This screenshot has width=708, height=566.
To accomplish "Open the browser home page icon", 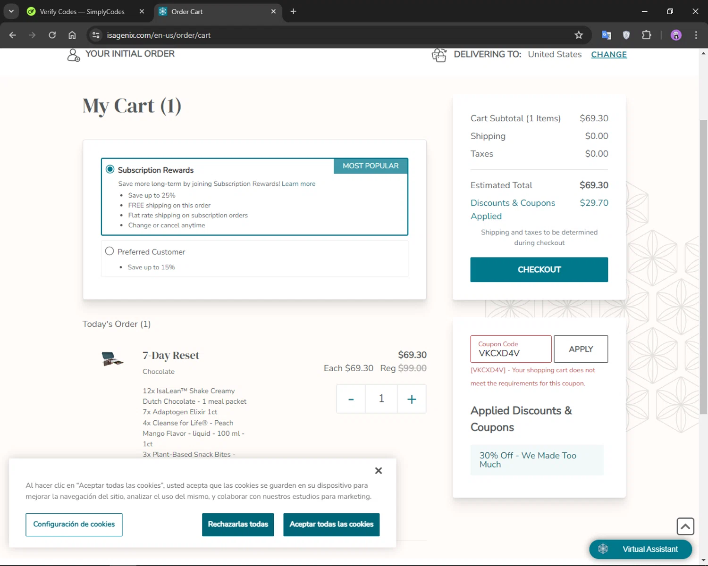I will [72, 35].
